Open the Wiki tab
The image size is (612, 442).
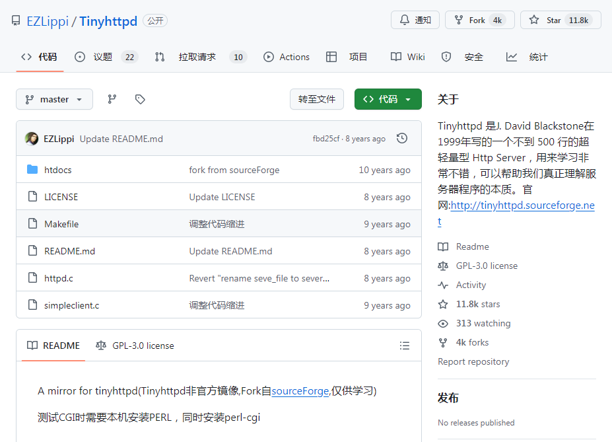point(407,57)
